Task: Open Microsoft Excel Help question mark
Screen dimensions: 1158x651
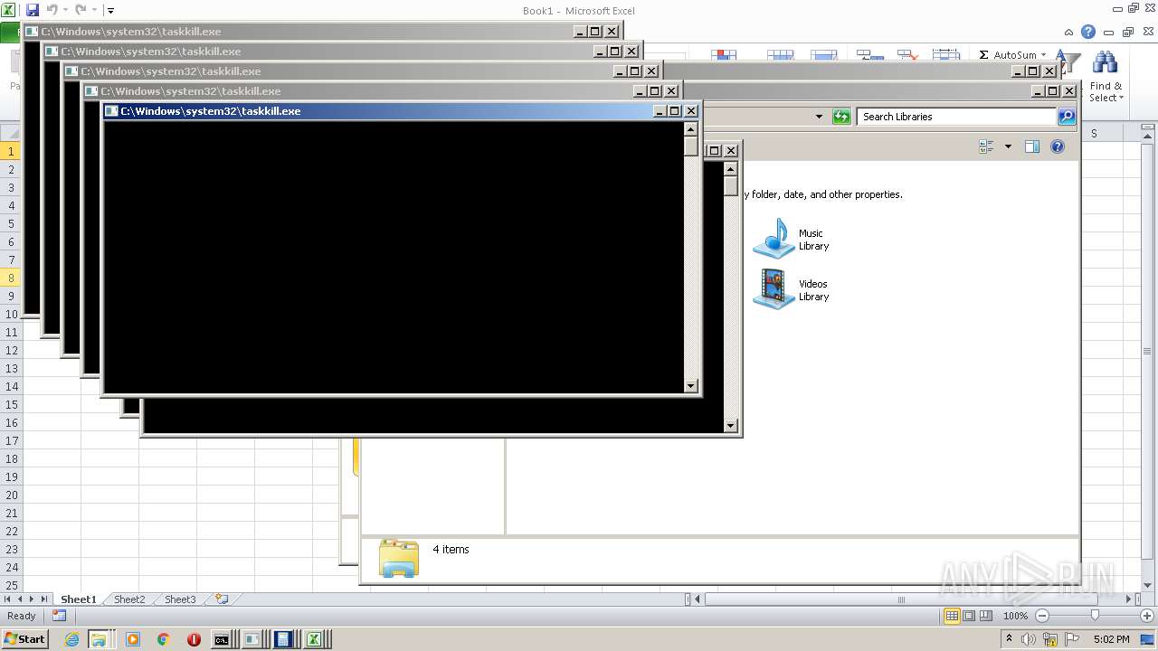Action: click(1088, 32)
